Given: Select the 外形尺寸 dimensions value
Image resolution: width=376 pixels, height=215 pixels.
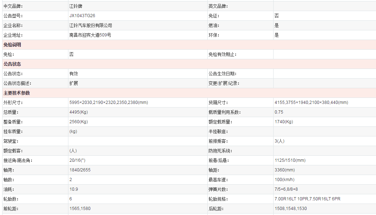Looking at the screenshot, I should click(x=109, y=102).
